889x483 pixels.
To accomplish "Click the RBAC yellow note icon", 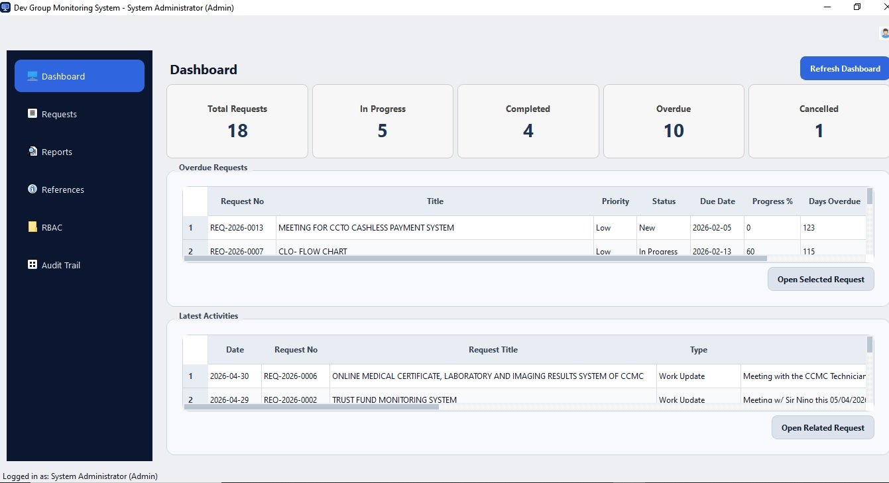I will tap(32, 227).
